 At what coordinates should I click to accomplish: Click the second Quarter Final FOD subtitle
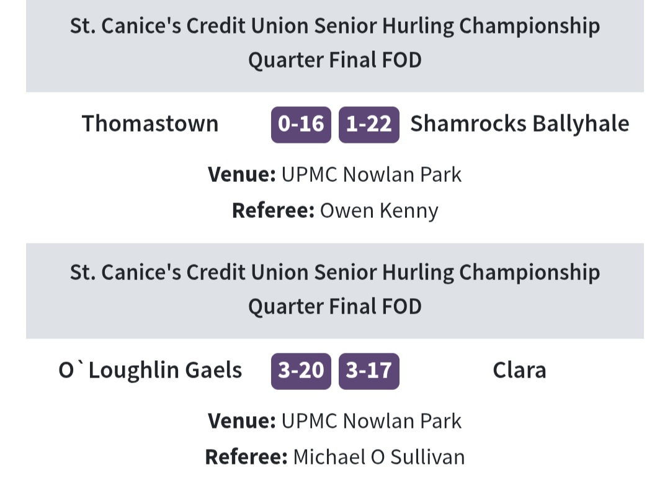335,307
